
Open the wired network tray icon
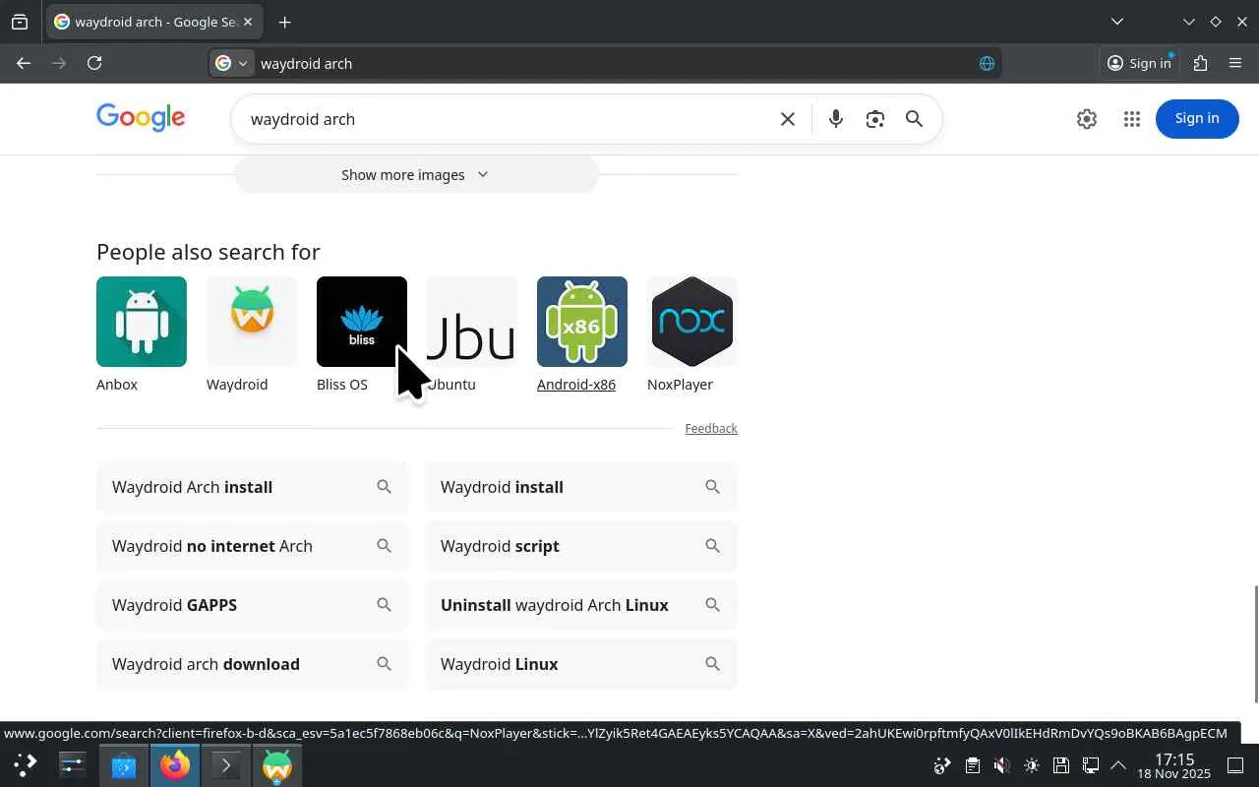[1090, 765]
